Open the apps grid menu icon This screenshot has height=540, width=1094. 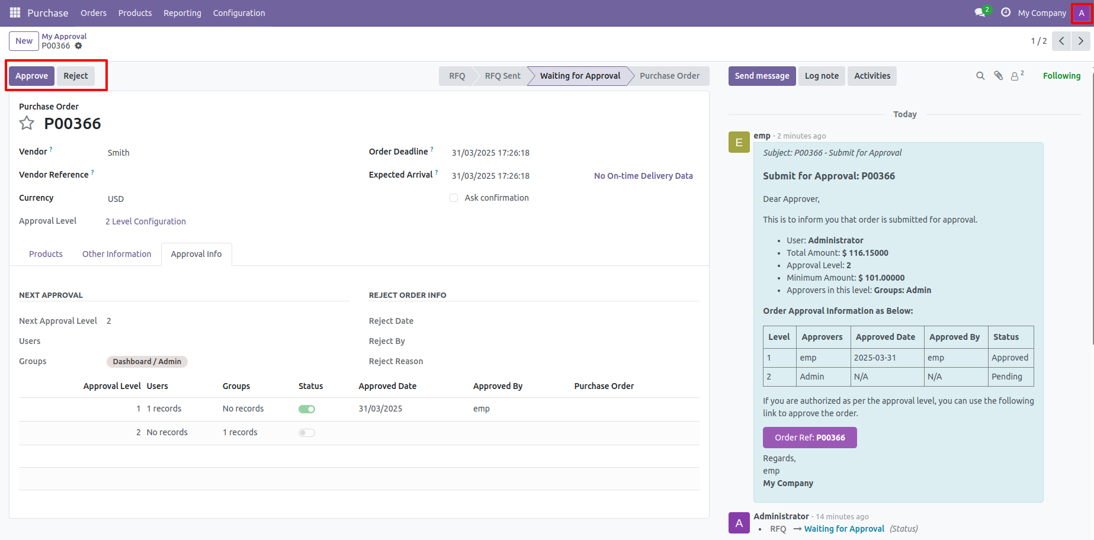pos(15,12)
